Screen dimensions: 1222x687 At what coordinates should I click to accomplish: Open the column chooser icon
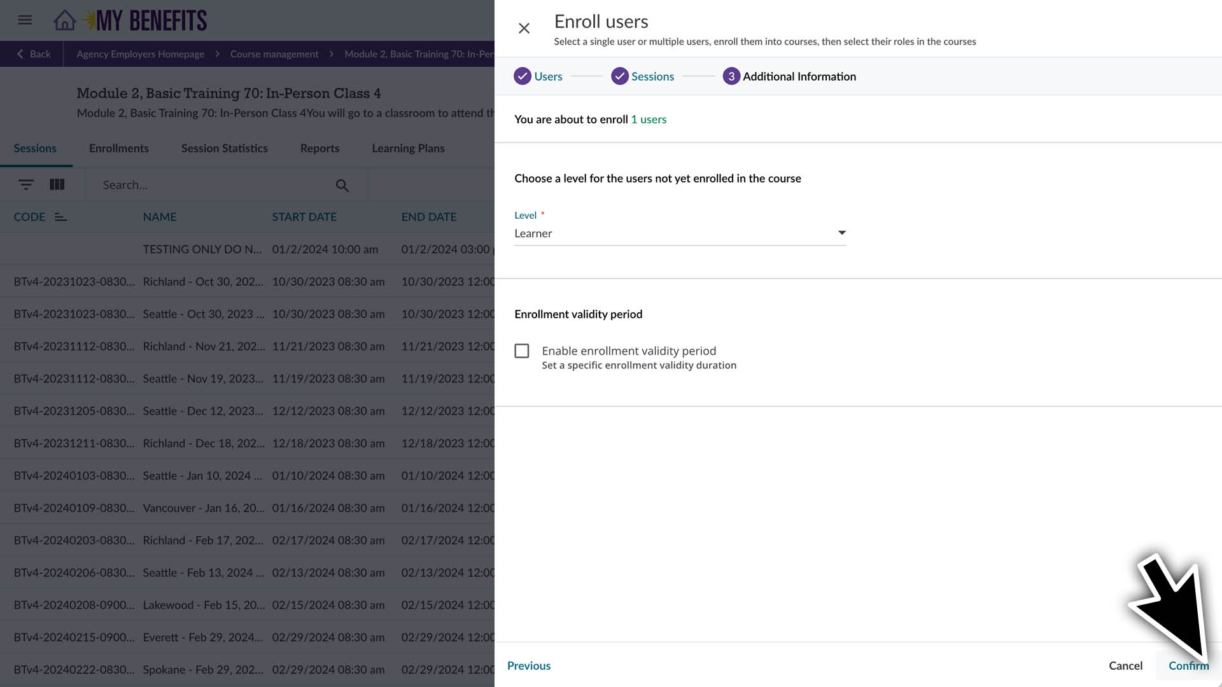click(x=57, y=184)
